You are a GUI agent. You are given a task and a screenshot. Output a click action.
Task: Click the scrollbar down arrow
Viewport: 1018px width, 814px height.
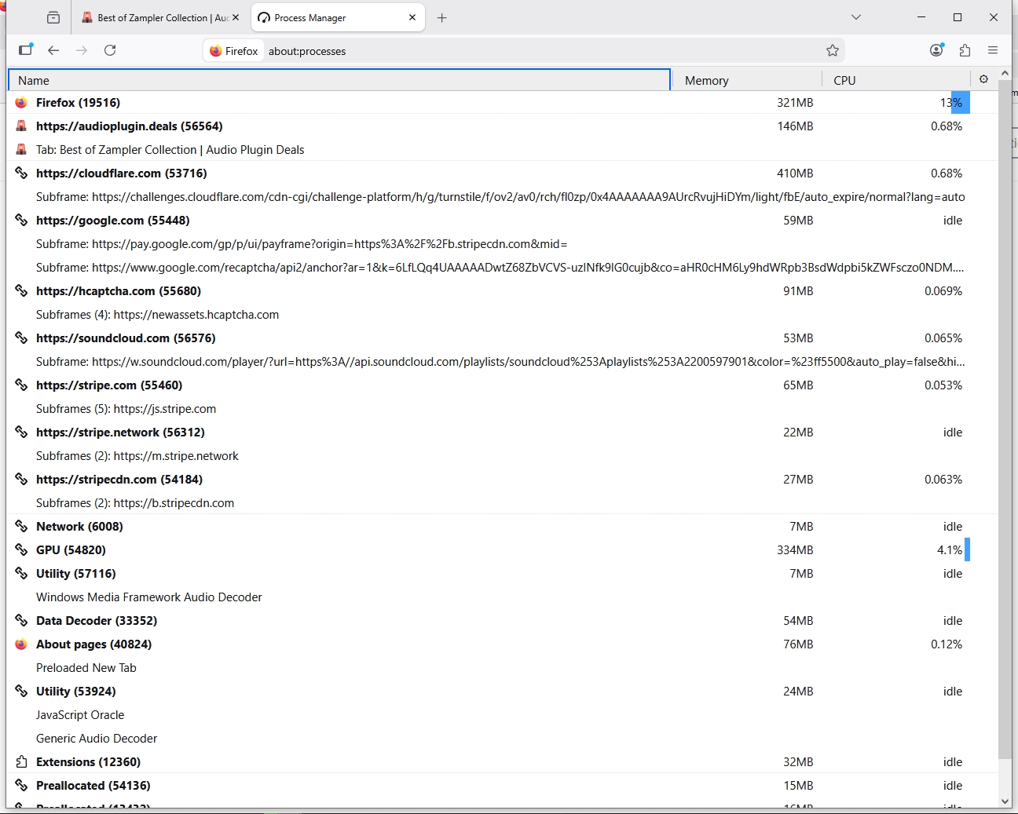pos(1005,801)
